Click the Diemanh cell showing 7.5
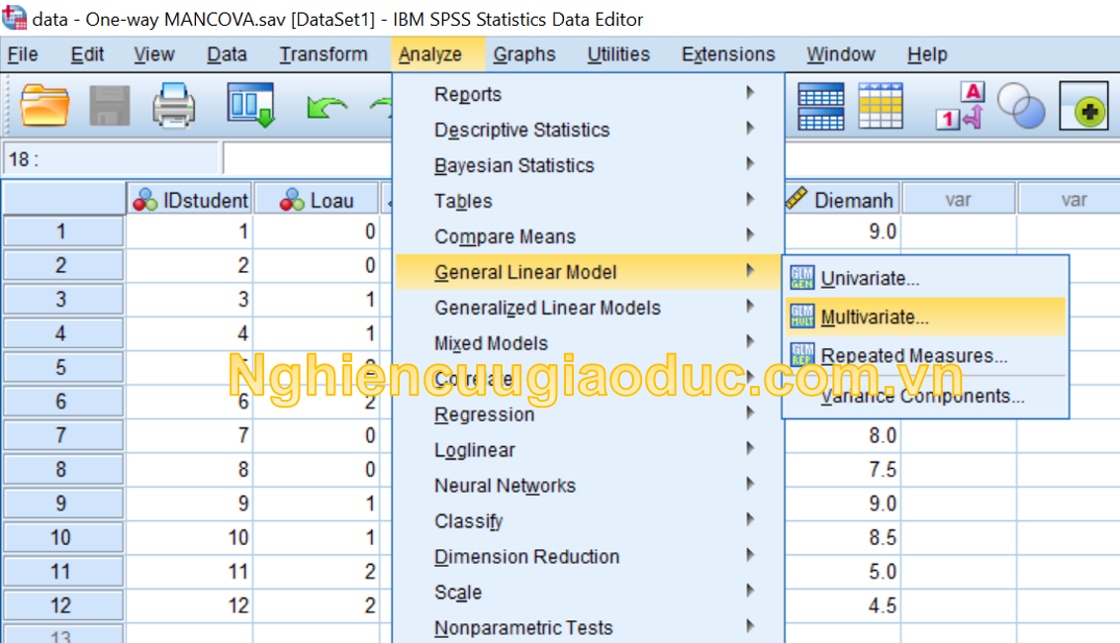This screenshot has width=1120, height=643. tap(842, 470)
